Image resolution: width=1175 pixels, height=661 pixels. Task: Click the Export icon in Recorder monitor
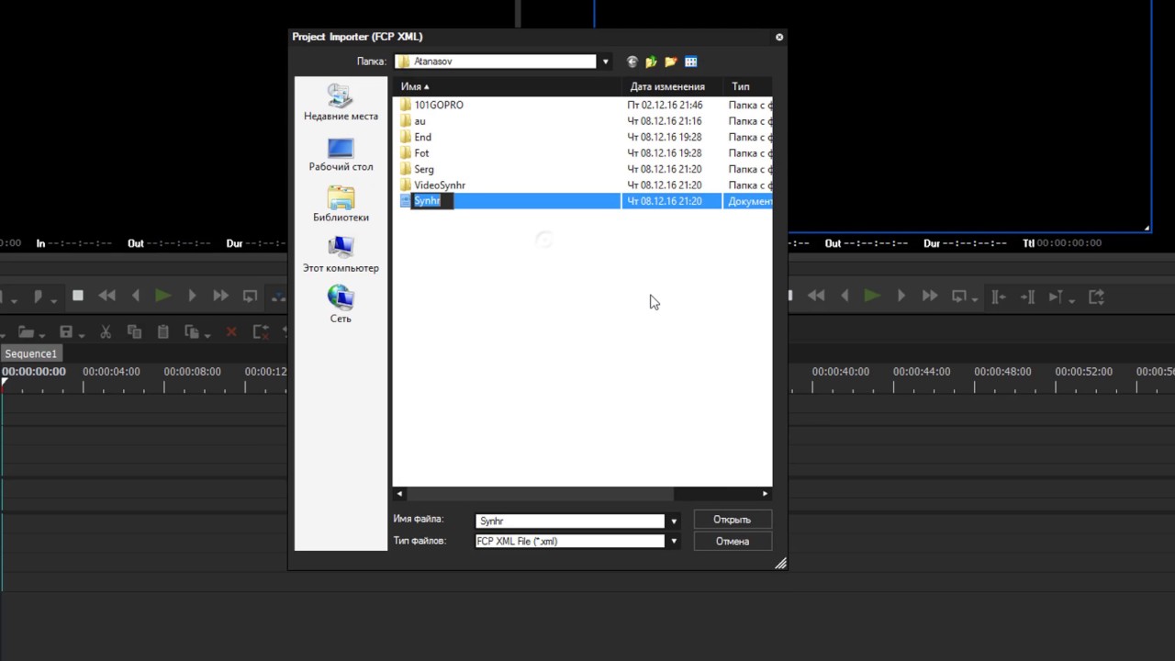pyautogui.click(x=1096, y=297)
